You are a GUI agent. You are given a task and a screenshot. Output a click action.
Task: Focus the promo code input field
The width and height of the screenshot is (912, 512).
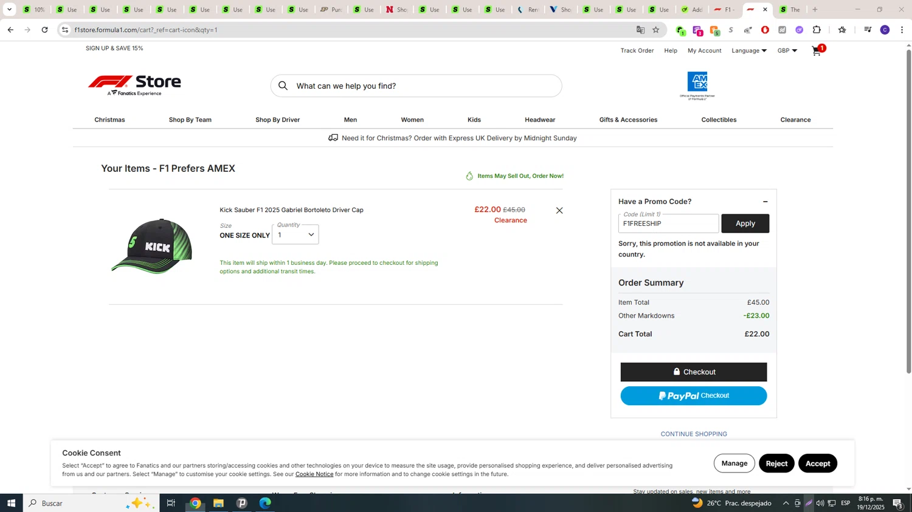click(x=668, y=224)
